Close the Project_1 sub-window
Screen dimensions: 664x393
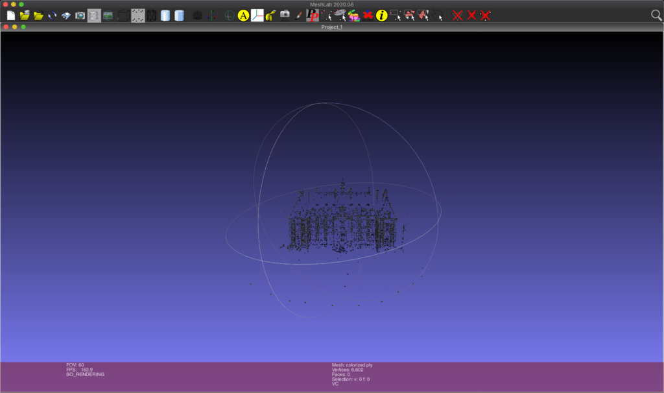(x=6, y=27)
